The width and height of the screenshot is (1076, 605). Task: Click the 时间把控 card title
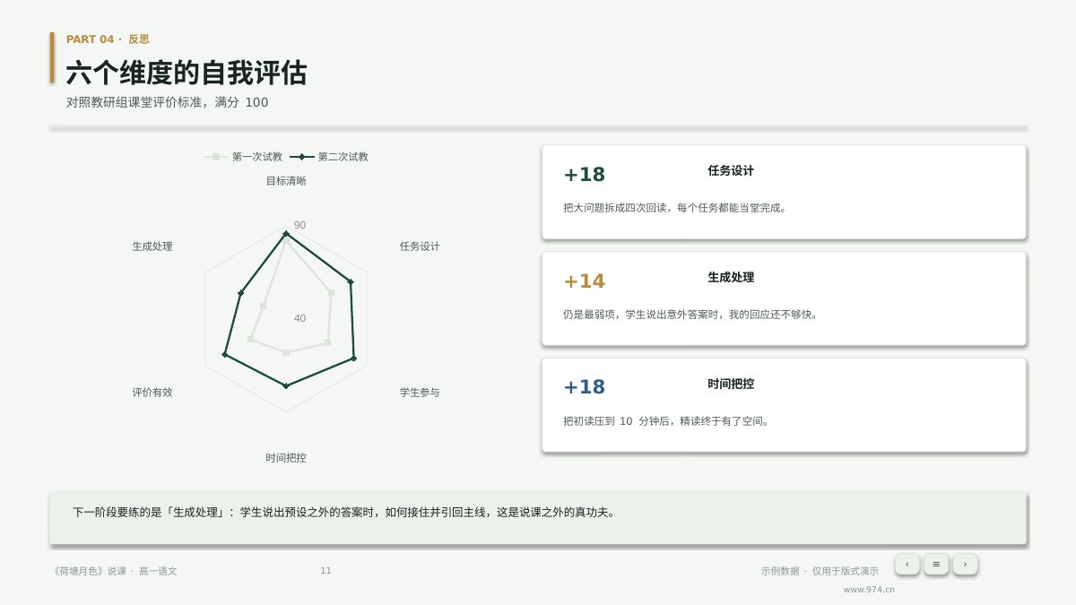coord(731,385)
